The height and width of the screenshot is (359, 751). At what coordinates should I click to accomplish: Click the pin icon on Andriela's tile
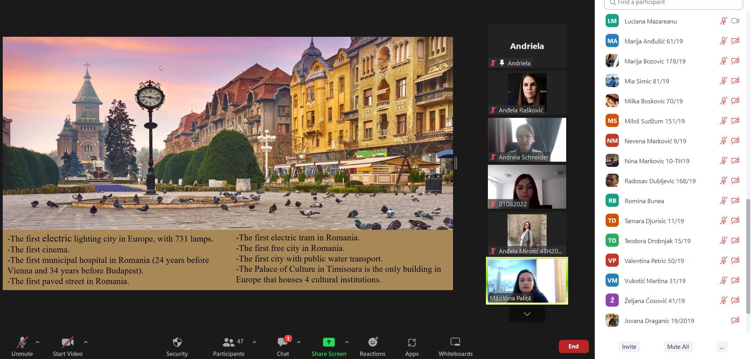(x=502, y=63)
